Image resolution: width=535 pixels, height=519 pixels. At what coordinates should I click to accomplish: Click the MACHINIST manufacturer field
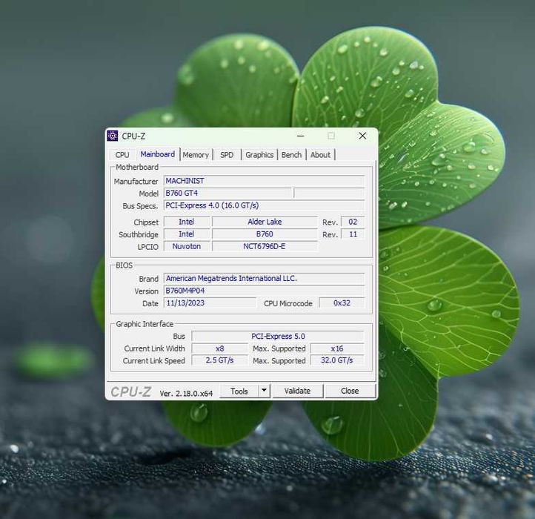click(x=264, y=181)
